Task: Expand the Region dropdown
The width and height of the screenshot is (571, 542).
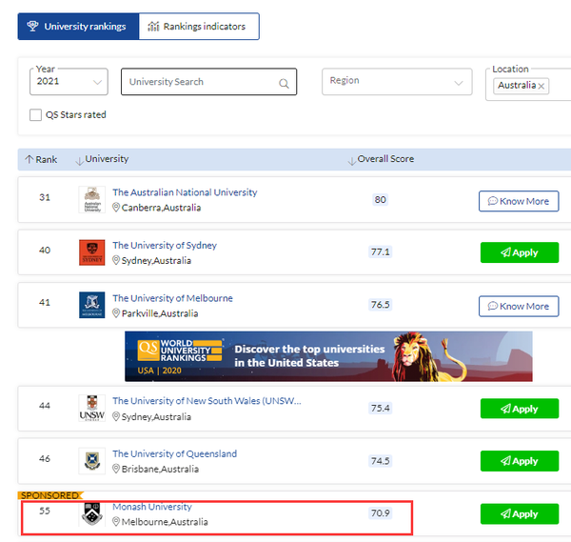Action: click(x=397, y=81)
